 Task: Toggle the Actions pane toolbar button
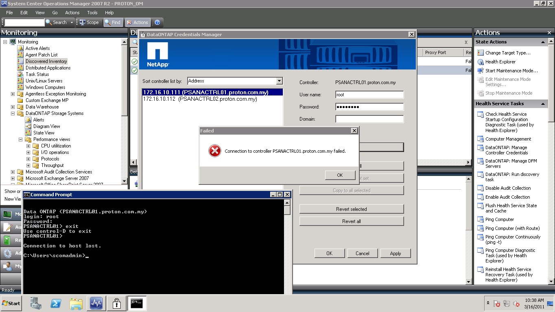[x=138, y=22]
